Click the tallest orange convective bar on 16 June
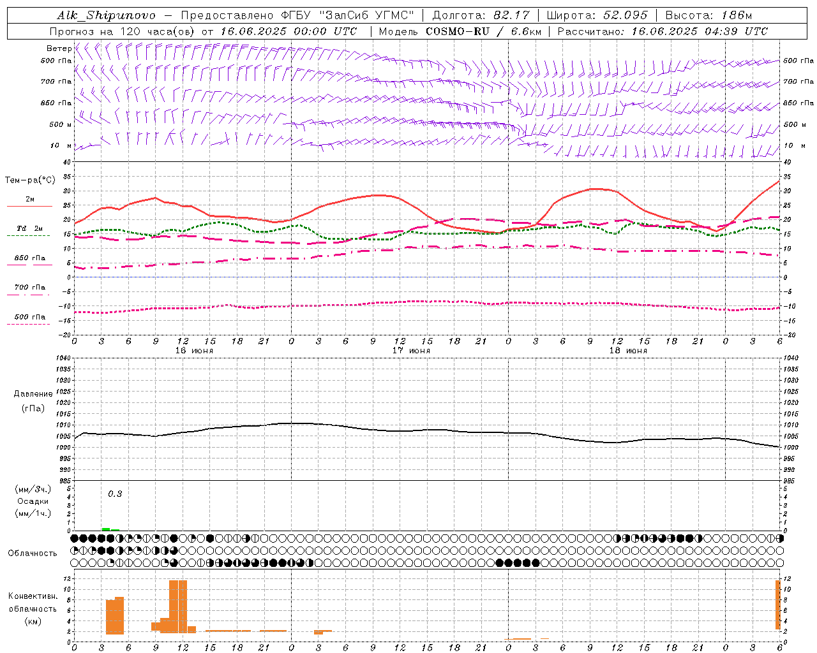Screen dimensions: 817x653 (x=178, y=606)
